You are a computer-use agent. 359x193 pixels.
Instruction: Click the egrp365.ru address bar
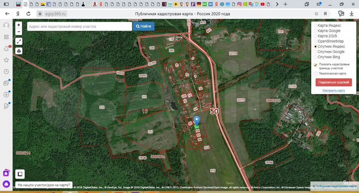pos(55,14)
